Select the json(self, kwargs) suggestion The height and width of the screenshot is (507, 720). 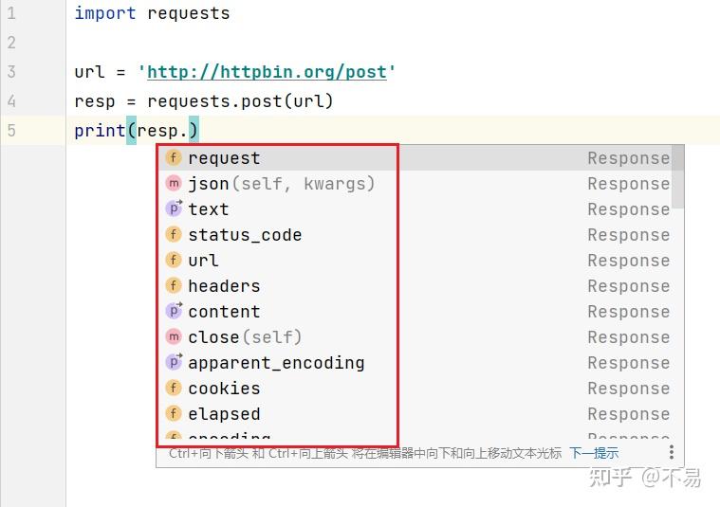click(x=281, y=184)
